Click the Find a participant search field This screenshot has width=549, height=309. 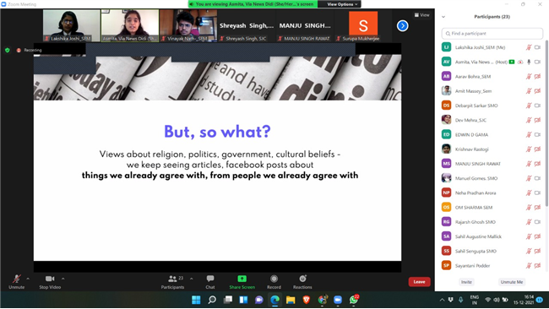tap(492, 34)
